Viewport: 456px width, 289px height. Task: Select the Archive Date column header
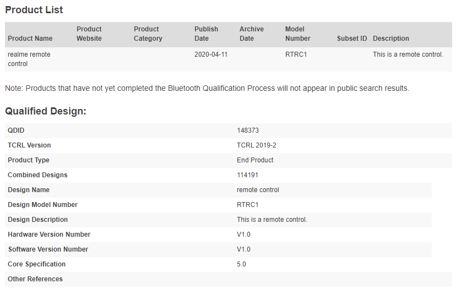pyautogui.click(x=251, y=34)
